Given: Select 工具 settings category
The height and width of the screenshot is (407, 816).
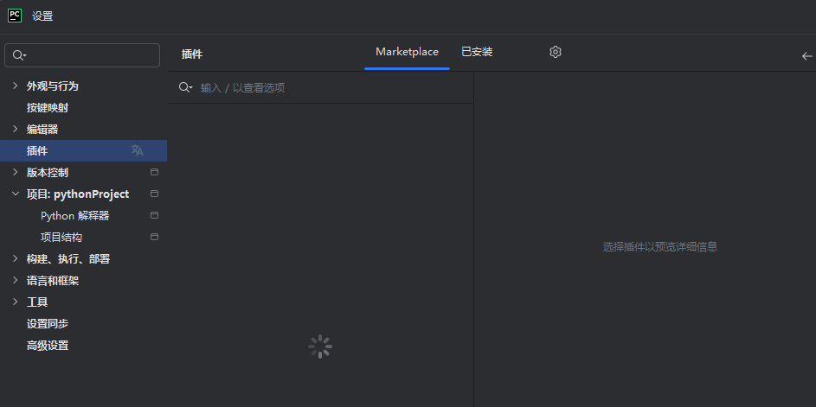Looking at the screenshot, I should click(37, 302).
